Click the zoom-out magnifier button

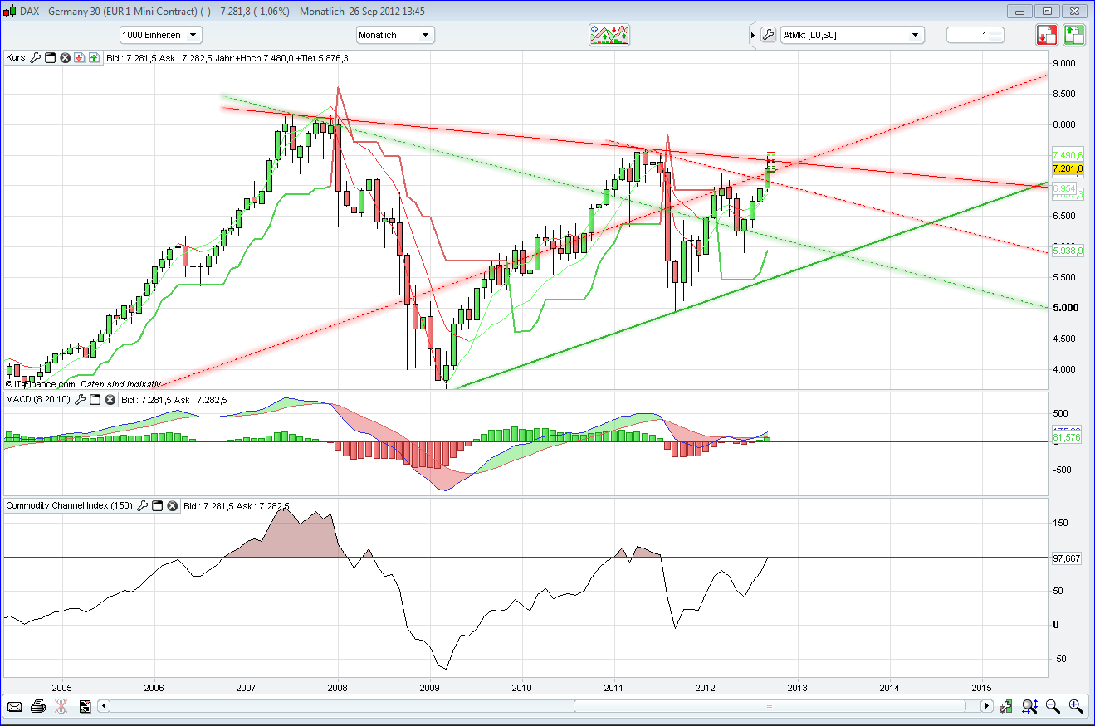pos(1053,706)
